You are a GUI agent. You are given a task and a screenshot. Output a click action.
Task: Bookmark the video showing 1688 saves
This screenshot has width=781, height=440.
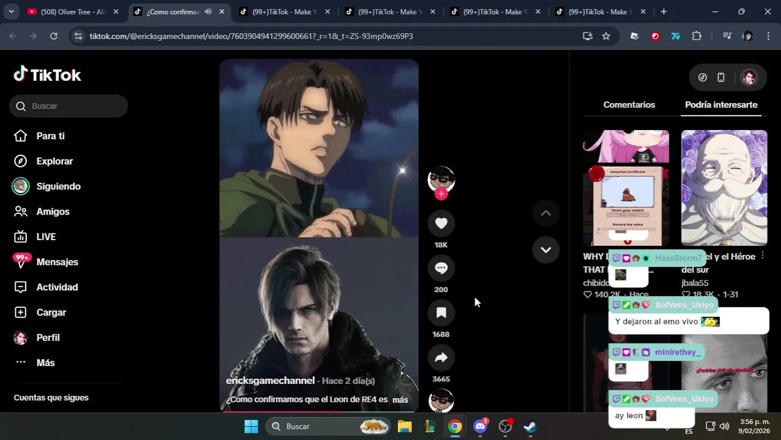(441, 313)
